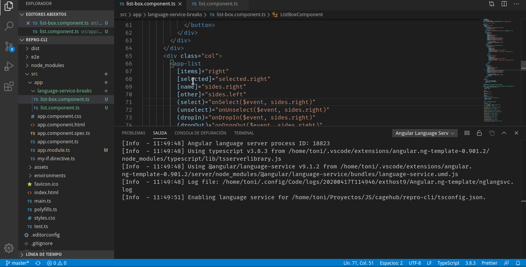Image resolution: width=526 pixels, height=267 pixels.
Task: Collapse the language-service-breaks folder
Action: point(66,91)
